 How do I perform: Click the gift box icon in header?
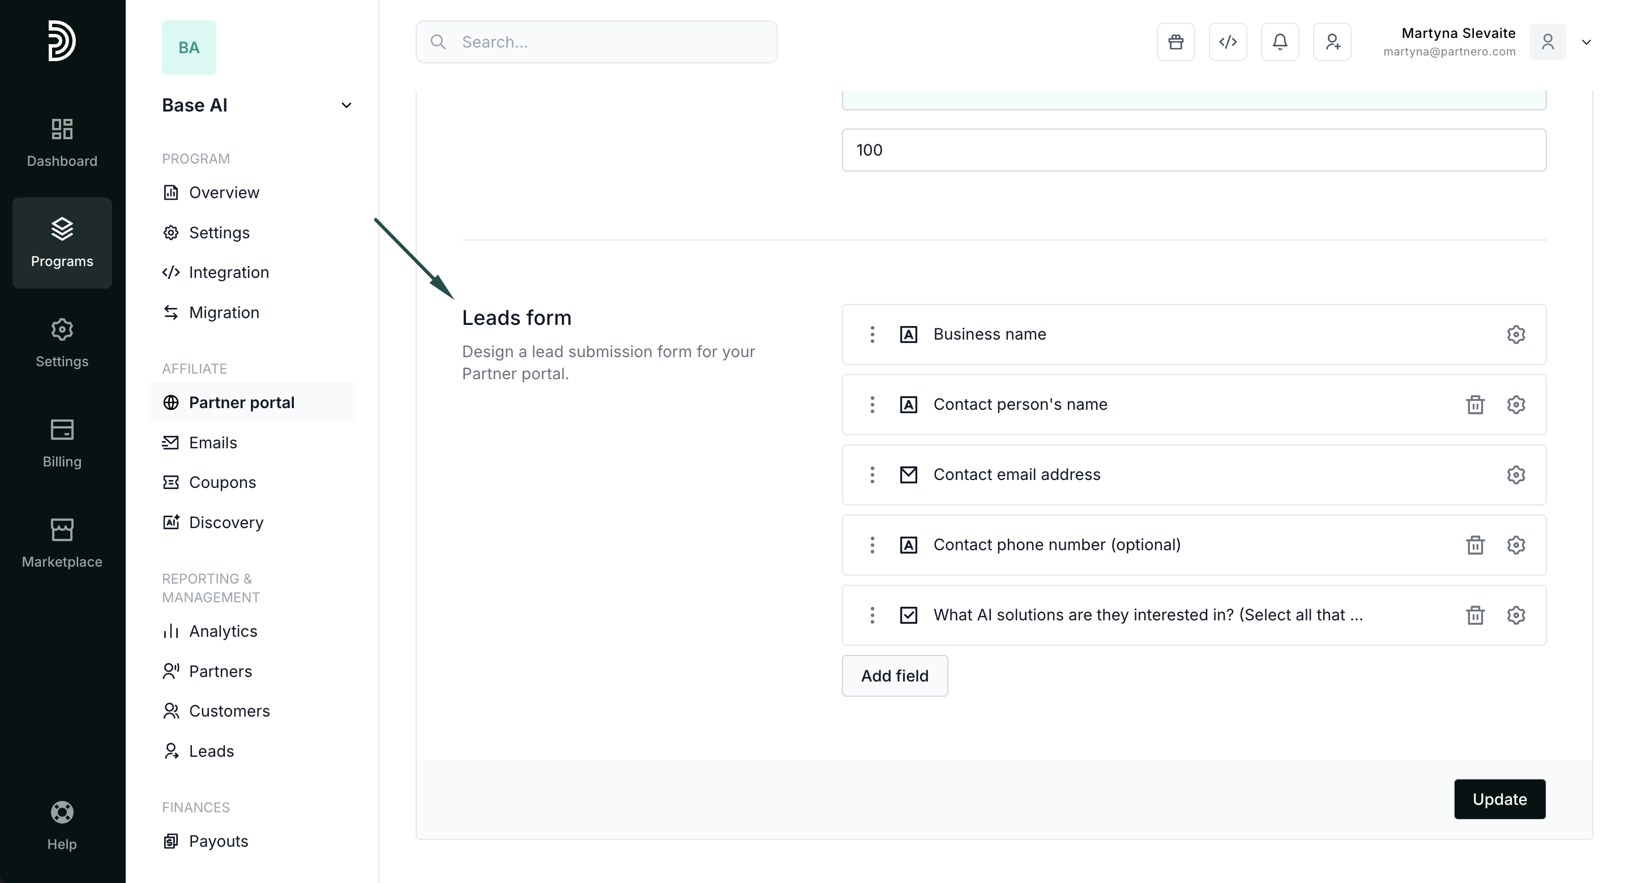[x=1175, y=42]
